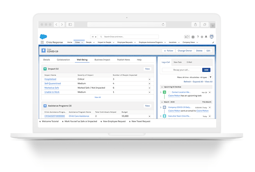This screenshot has width=255, height=172.
Task: Click the browser Share icon
Action: click(195, 24)
